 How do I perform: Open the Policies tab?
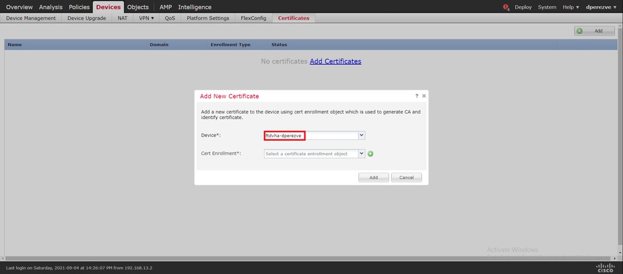click(79, 7)
